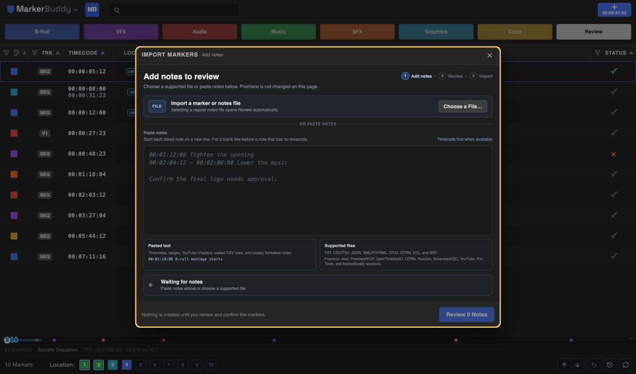This screenshot has width=636, height=374.
Task: Go to previous marker with up arrow
Action: point(564,365)
